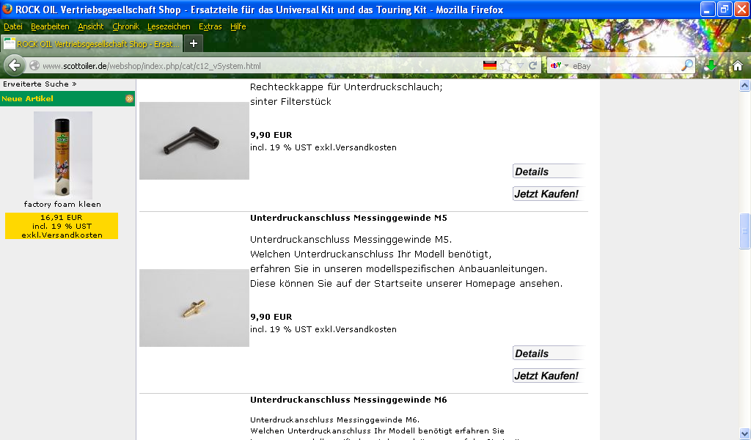Open the green downloads arrow
751x440 pixels.
(x=711, y=65)
